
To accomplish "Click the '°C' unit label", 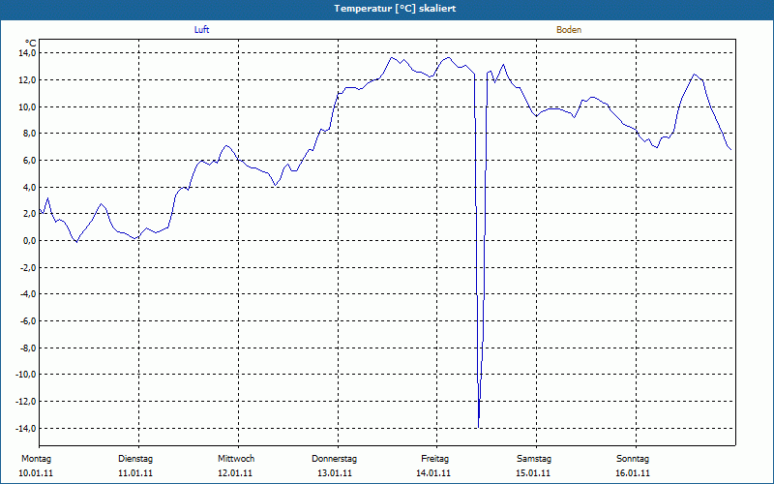I will pos(30,44).
